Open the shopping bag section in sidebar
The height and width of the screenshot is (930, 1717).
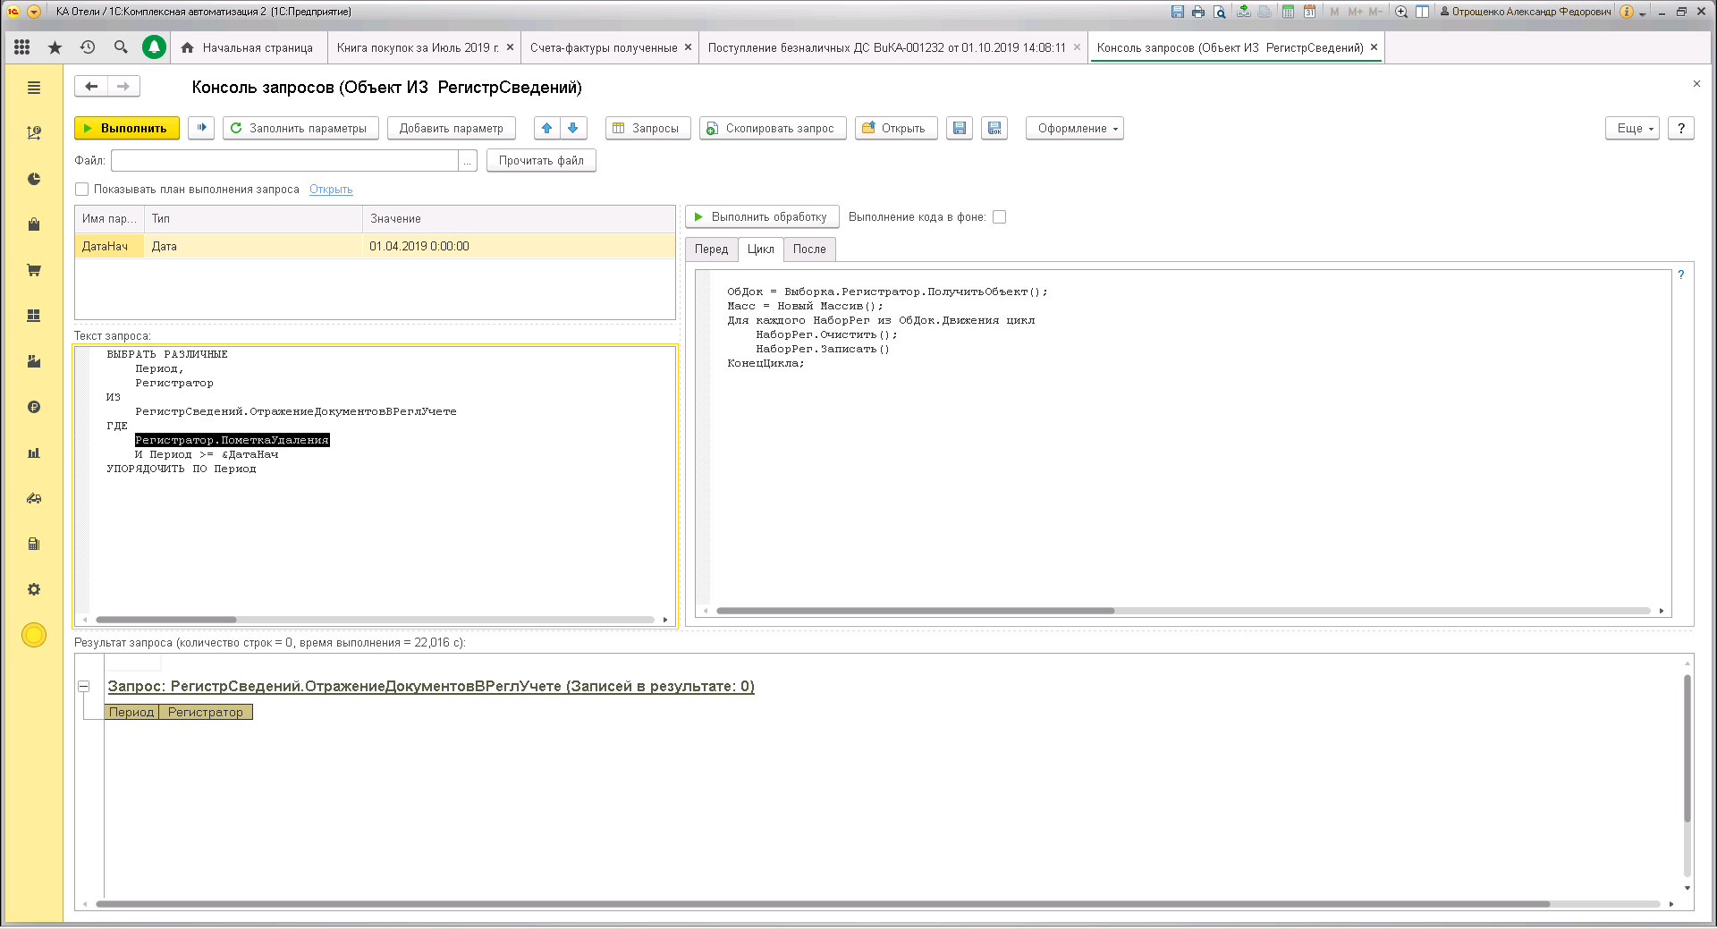[34, 224]
